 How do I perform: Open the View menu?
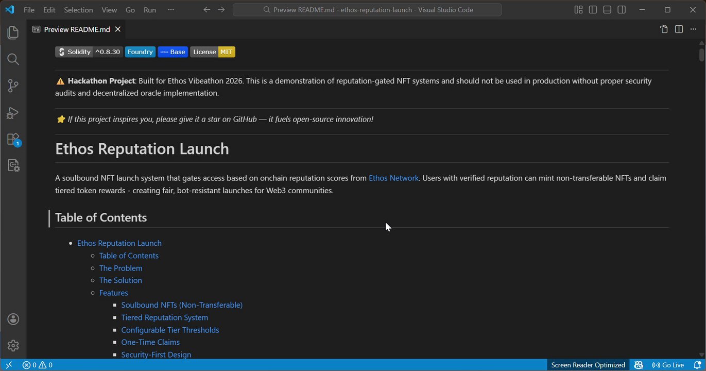[x=109, y=10]
